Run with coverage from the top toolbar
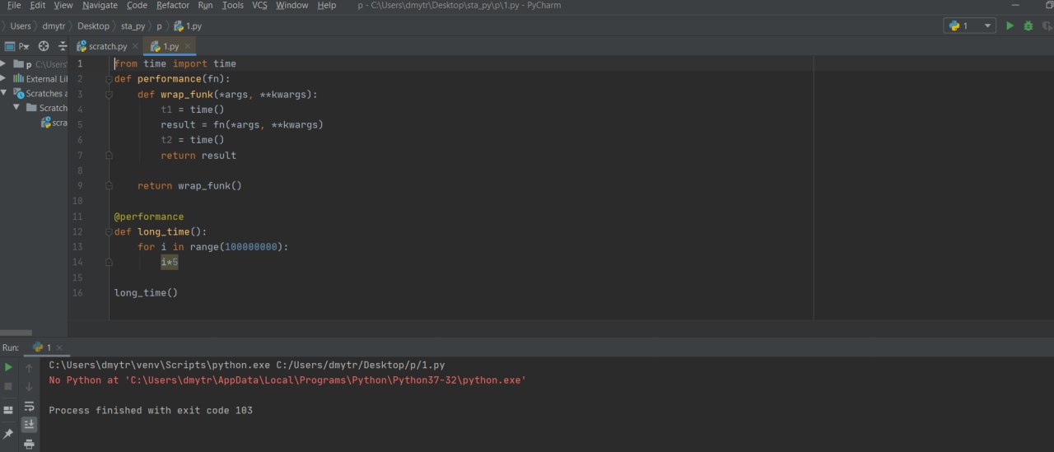Image resolution: width=1054 pixels, height=452 pixels. tap(1047, 26)
